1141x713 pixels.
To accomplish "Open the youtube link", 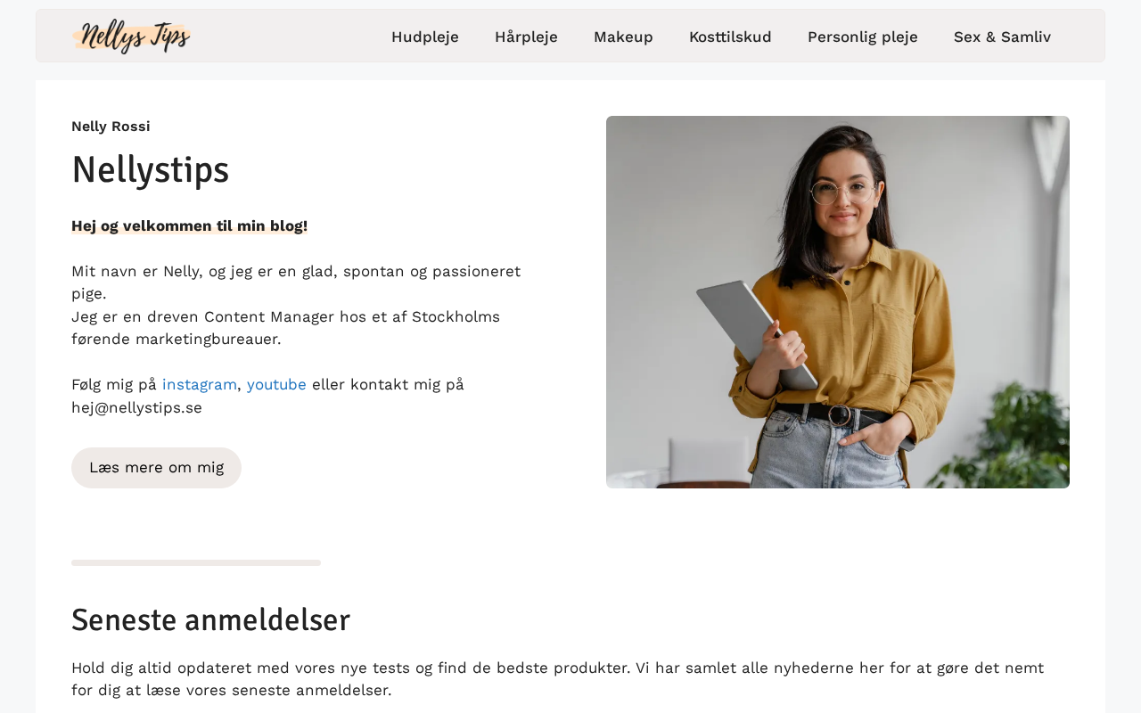I will point(276,384).
